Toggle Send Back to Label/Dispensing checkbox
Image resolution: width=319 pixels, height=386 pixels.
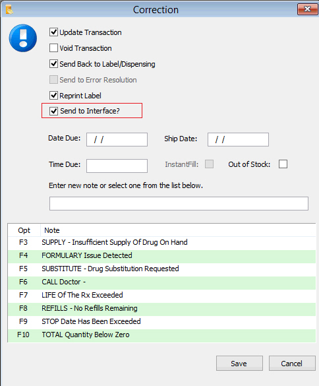(x=53, y=64)
